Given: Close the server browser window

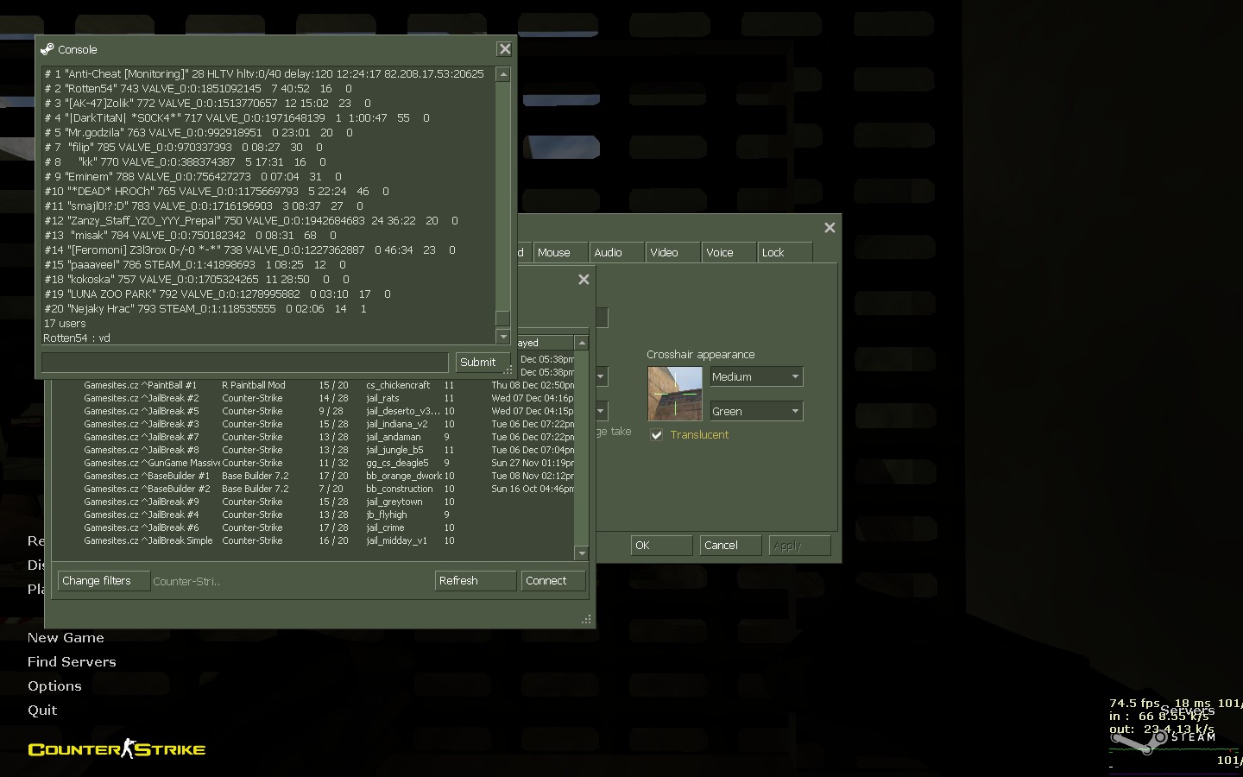Looking at the screenshot, I should point(584,279).
